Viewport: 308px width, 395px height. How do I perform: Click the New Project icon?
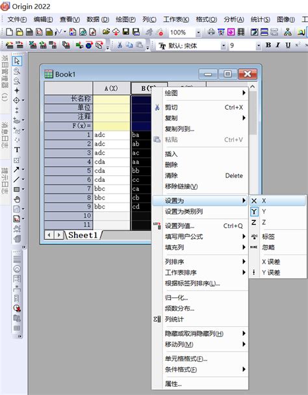coord(9,32)
